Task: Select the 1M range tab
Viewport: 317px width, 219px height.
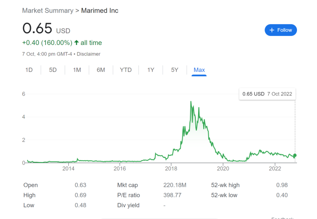Action: (x=77, y=70)
